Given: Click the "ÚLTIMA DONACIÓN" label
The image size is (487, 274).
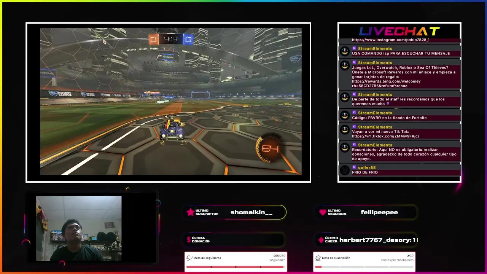Looking at the screenshot, I should click(x=201, y=240).
